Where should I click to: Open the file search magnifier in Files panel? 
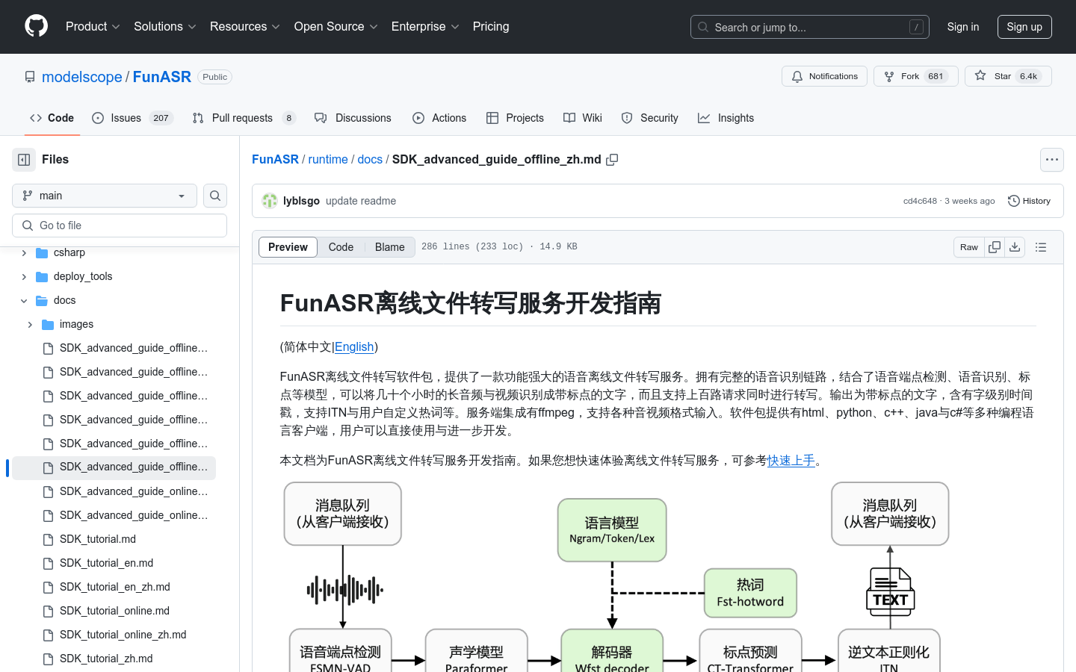pos(215,196)
